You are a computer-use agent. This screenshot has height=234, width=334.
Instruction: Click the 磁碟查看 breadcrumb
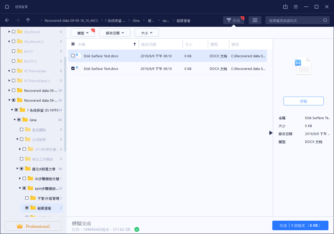183,20
